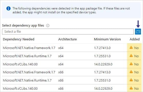Click the Select a file input field

[x=68, y=32]
